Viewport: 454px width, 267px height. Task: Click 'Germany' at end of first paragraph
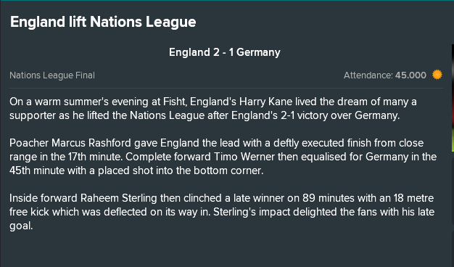pyautogui.click(x=376, y=115)
